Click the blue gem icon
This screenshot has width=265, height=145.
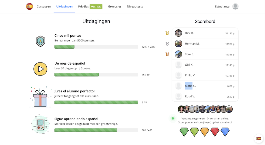tap(225, 132)
